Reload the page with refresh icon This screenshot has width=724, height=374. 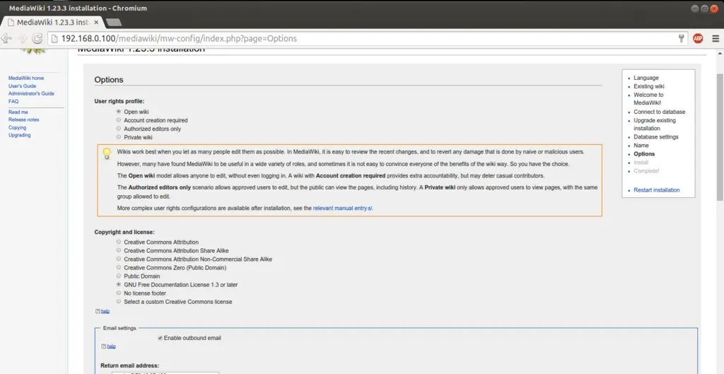point(37,38)
